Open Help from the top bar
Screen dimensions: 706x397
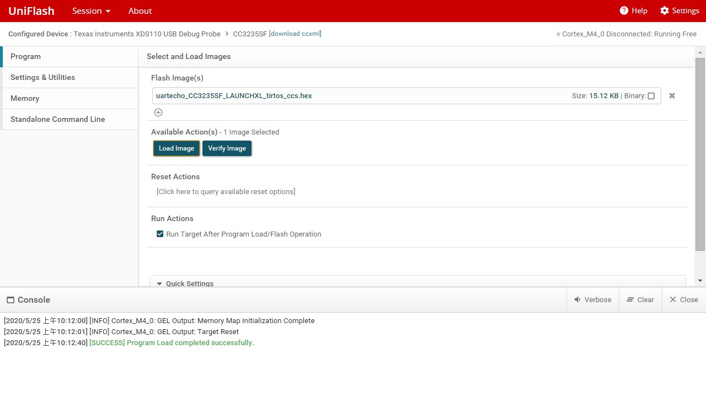coord(633,11)
